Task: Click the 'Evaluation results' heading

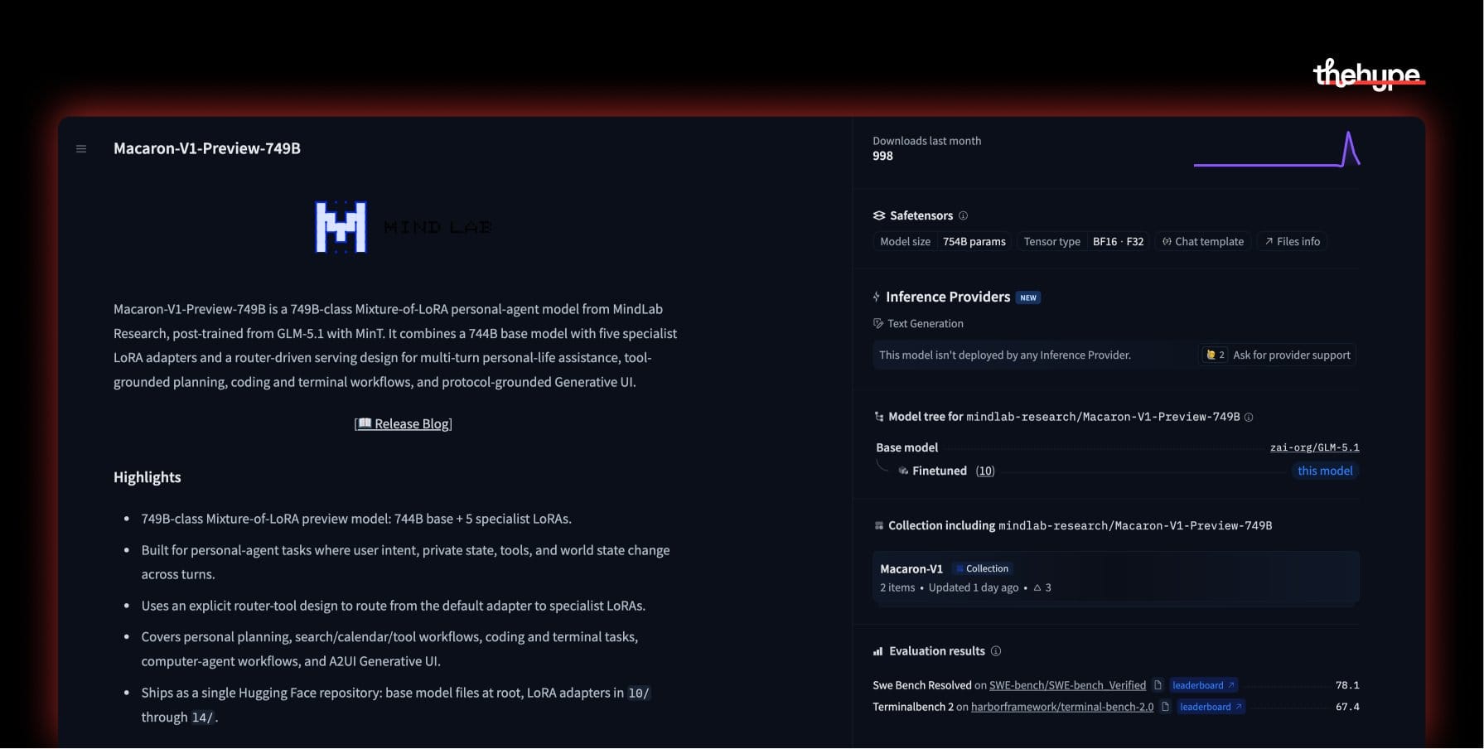Action: [937, 651]
